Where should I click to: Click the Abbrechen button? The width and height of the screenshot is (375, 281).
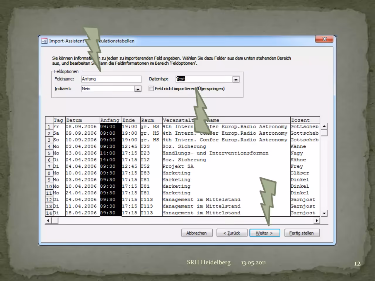(197, 233)
